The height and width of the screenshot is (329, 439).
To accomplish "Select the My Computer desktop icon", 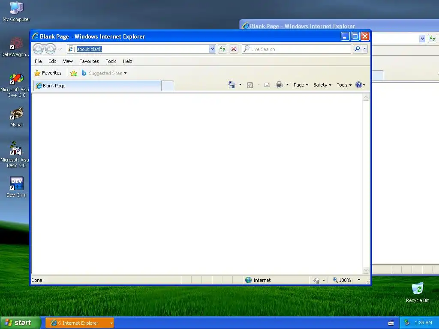I will click(16, 12).
